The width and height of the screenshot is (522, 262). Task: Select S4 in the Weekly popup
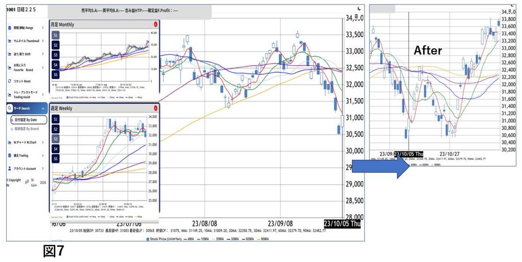56,149
